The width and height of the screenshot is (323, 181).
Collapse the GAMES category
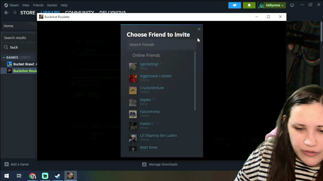pos(4,58)
